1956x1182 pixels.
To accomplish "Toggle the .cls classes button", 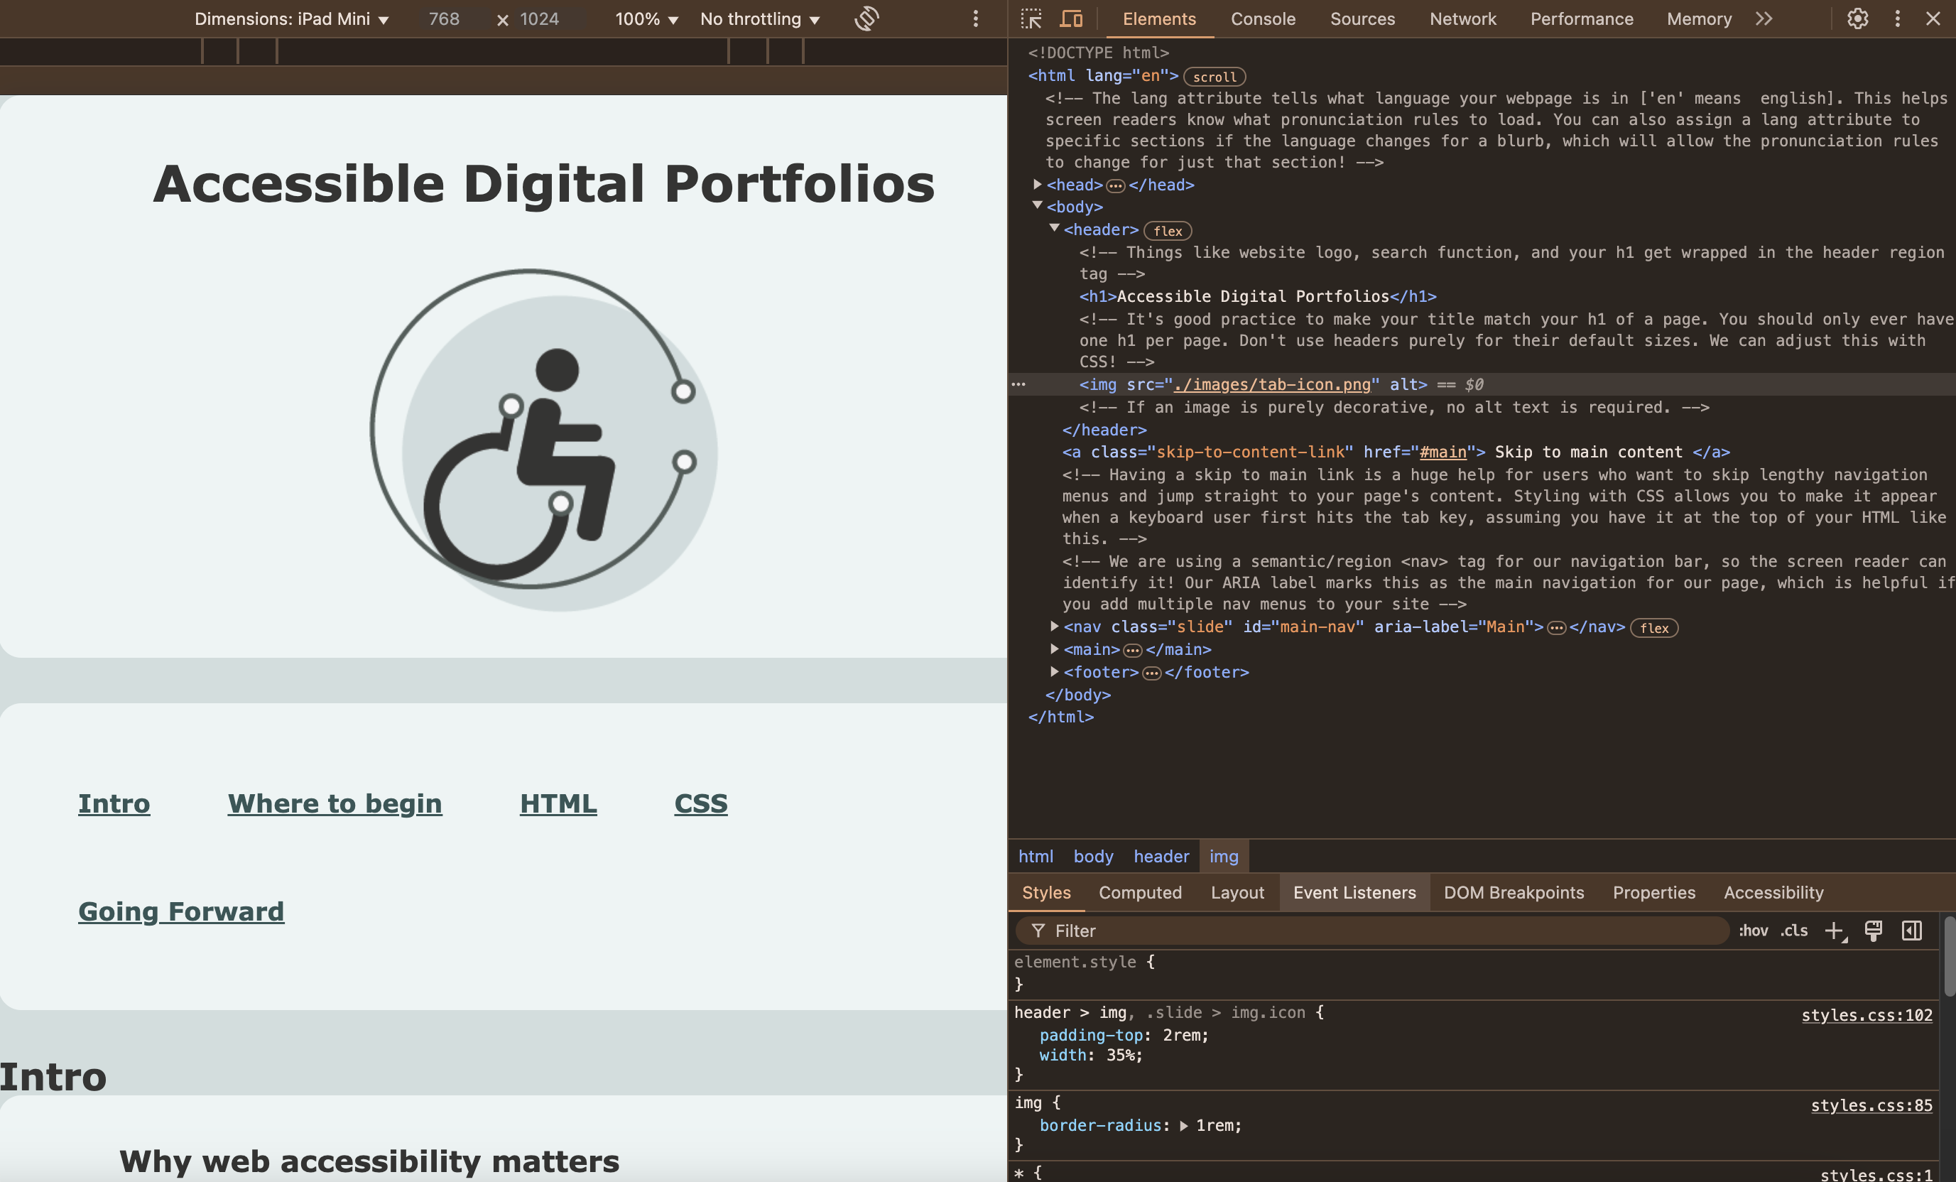I will click(1794, 931).
